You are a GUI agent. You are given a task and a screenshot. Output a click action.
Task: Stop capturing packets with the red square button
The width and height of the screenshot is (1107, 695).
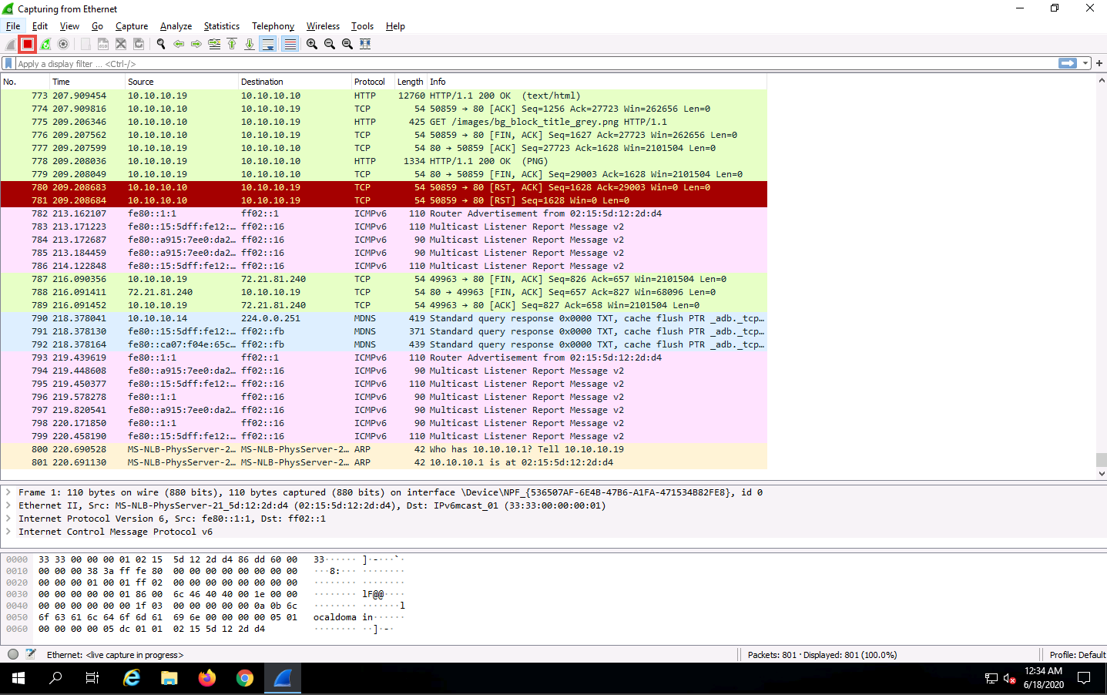pyautogui.click(x=28, y=44)
